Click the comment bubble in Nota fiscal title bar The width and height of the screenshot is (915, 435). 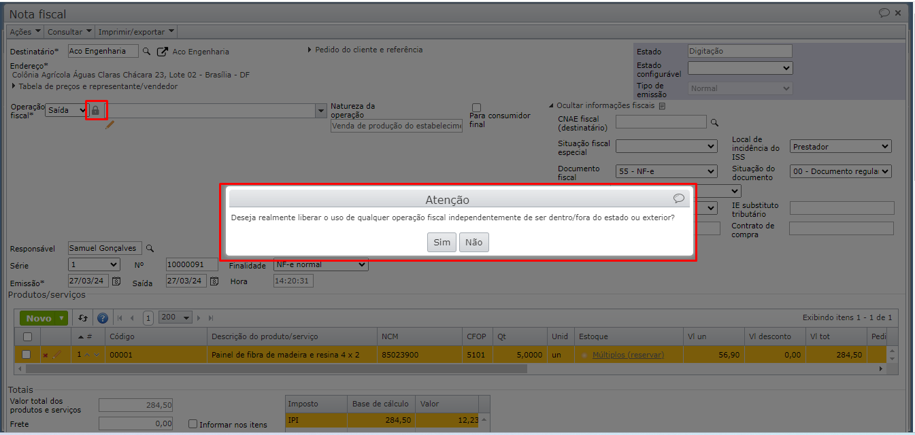pos(884,13)
